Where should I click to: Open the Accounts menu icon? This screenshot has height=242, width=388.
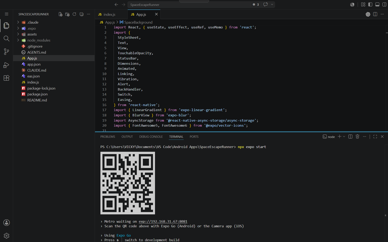[x=6, y=223]
